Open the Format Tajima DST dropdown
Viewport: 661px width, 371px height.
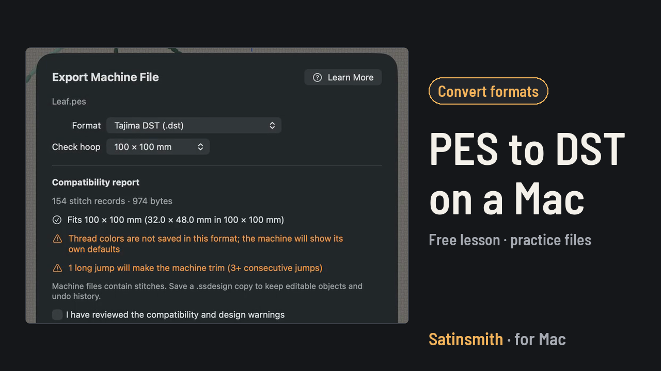[194, 125]
